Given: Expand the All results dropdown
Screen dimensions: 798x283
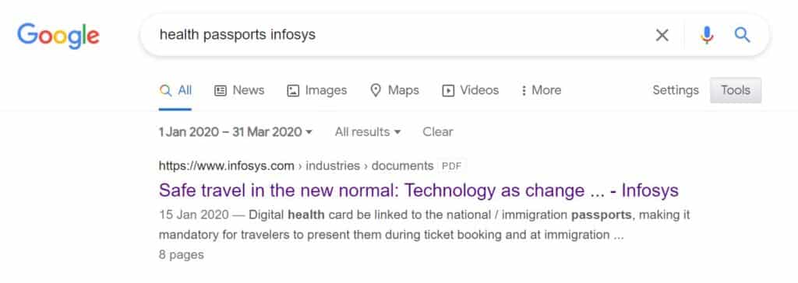Looking at the screenshot, I should [x=368, y=132].
